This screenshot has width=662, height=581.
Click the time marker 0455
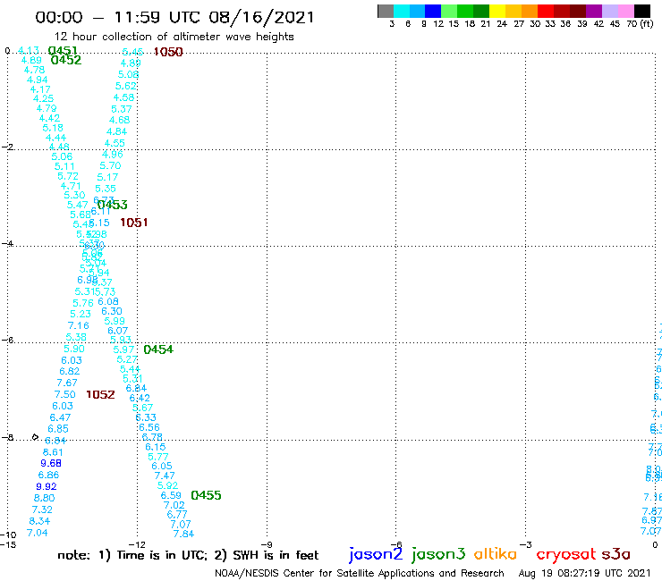point(206,495)
